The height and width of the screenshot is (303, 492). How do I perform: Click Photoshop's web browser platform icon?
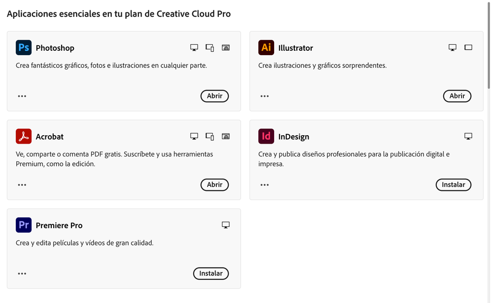(226, 48)
